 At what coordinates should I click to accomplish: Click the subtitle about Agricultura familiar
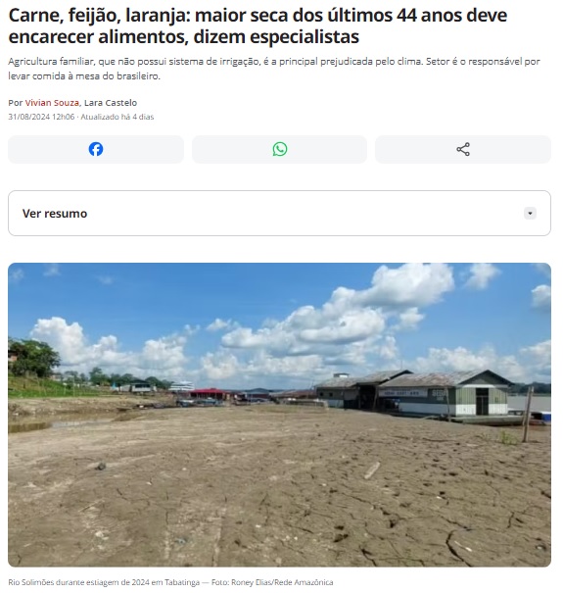(x=274, y=69)
